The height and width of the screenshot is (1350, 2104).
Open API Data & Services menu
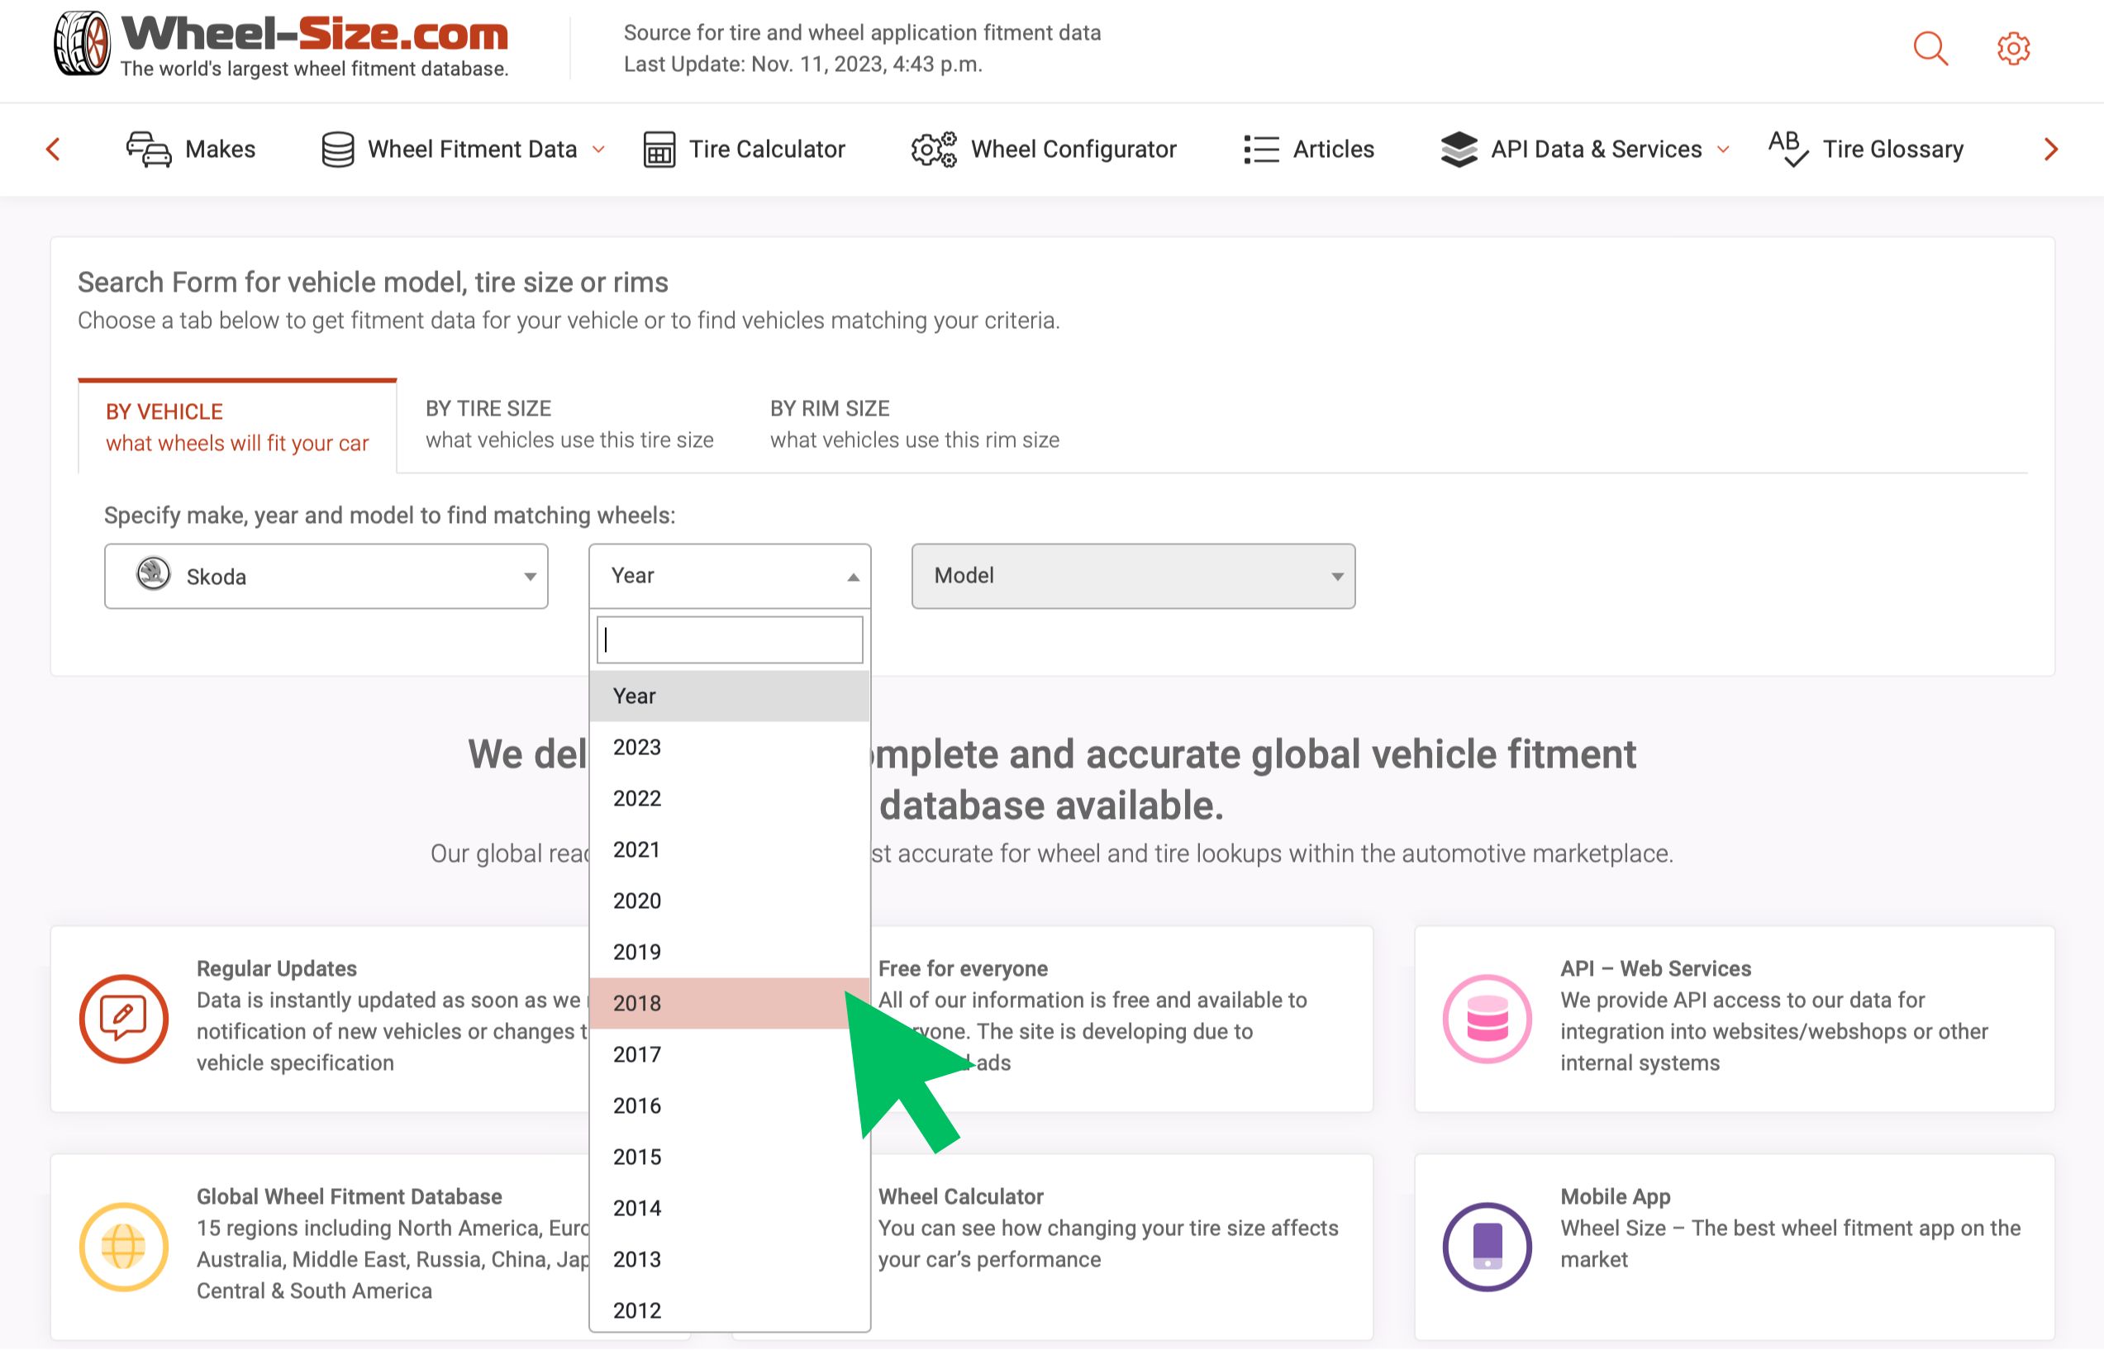coord(1585,149)
